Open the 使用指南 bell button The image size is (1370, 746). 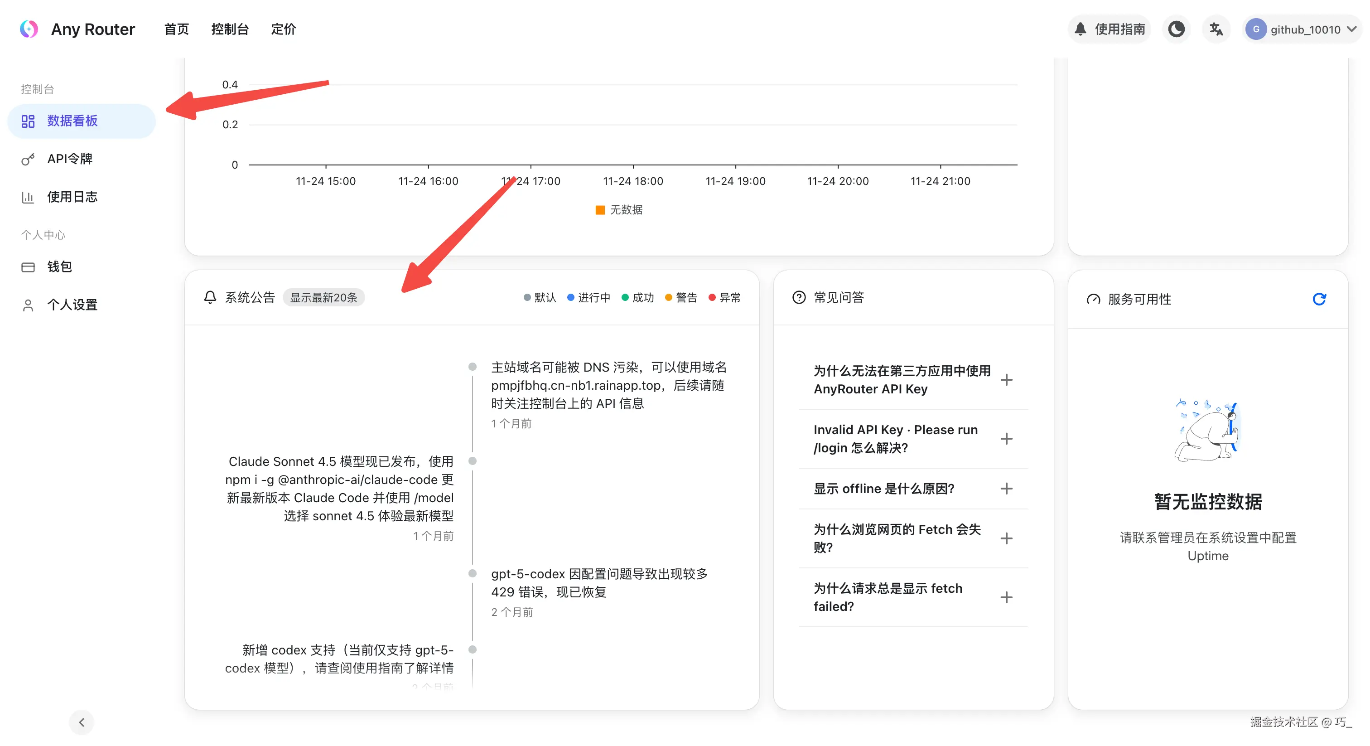click(1110, 29)
